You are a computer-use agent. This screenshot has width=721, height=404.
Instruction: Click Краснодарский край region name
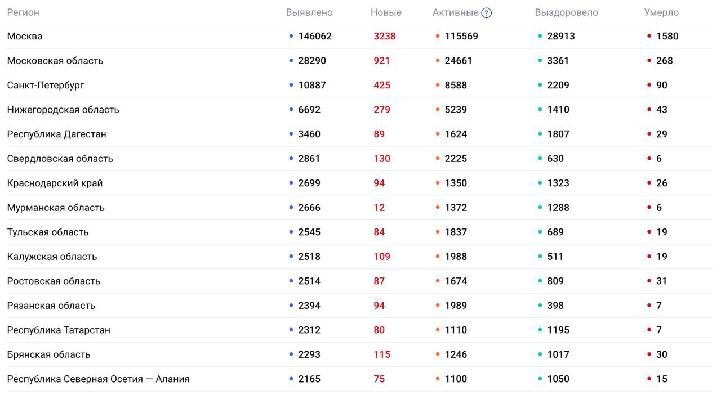pyautogui.click(x=55, y=183)
